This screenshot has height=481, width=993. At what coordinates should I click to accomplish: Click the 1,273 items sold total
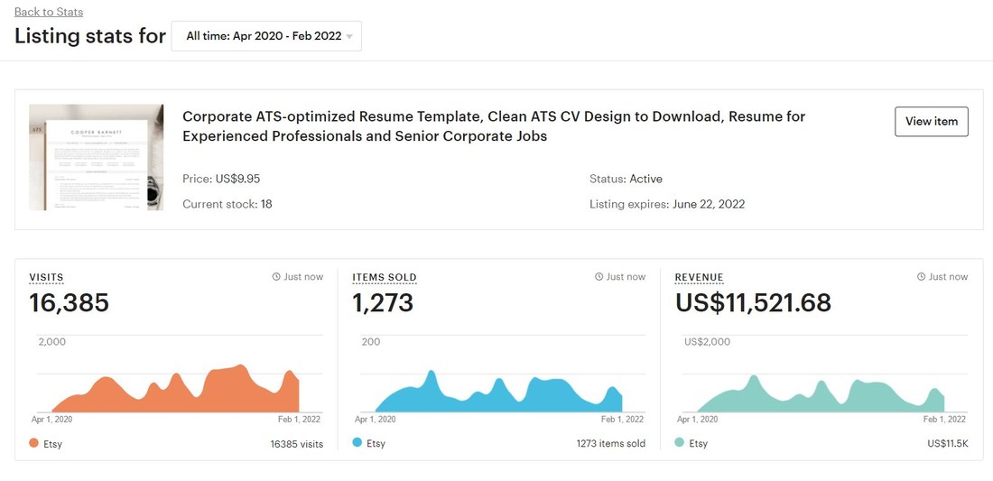coord(383,302)
